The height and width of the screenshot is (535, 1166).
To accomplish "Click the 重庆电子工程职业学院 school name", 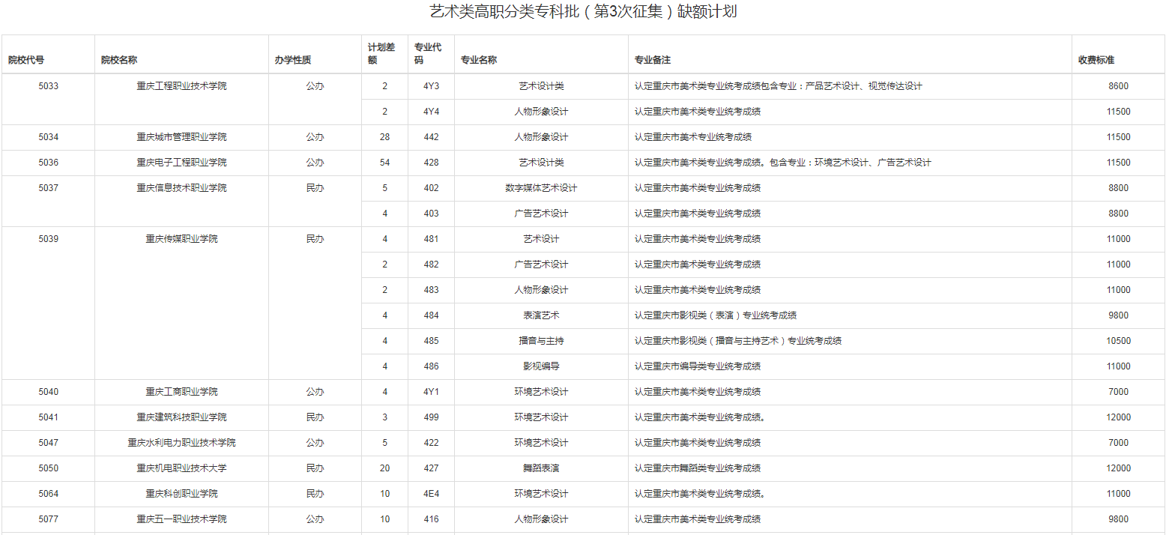I will coord(181,163).
